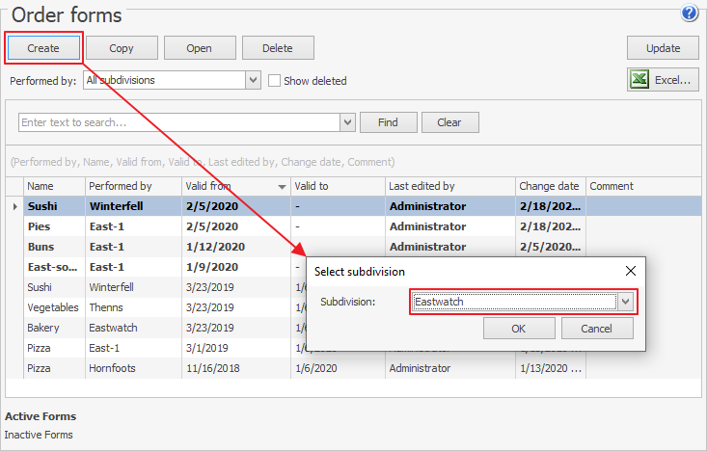Open the blue help question mark icon
The image size is (707, 451).
[x=689, y=13]
